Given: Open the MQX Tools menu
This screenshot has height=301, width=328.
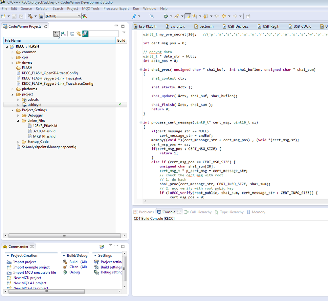Looking at the screenshot, I should pyautogui.click(x=91, y=8).
